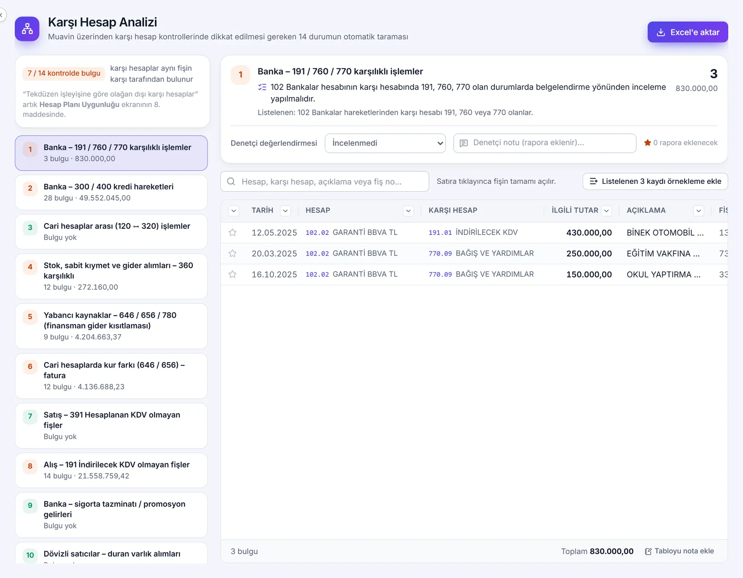The image size is (743, 578).
Task: Star the 16.10.2025 BAĞIŞ VE YARDIMLAR row
Action: point(233,274)
